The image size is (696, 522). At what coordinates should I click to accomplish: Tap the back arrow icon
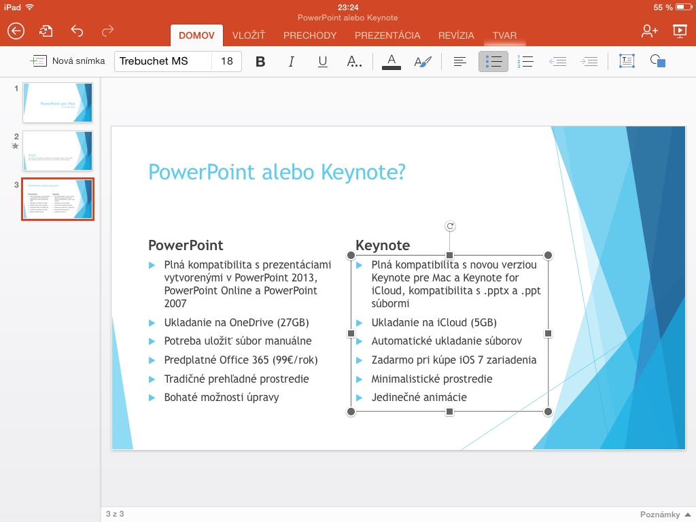click(x=16, y=31)
